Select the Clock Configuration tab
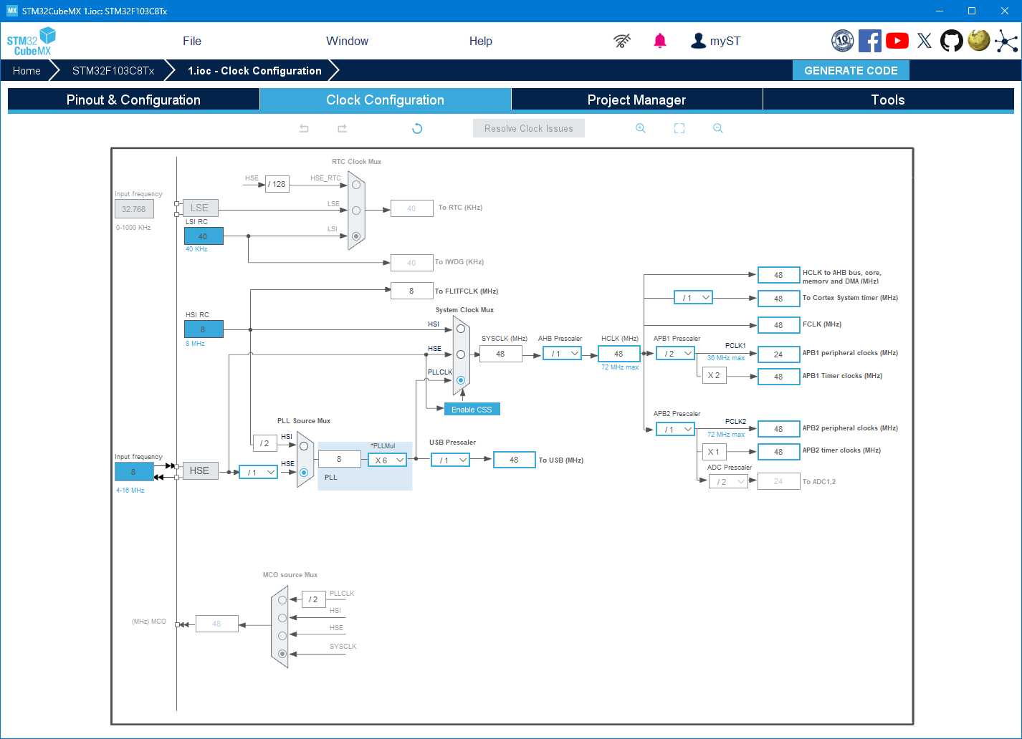Image resolution: width=1022 pixels, height=739 pixels. [385, 100]
